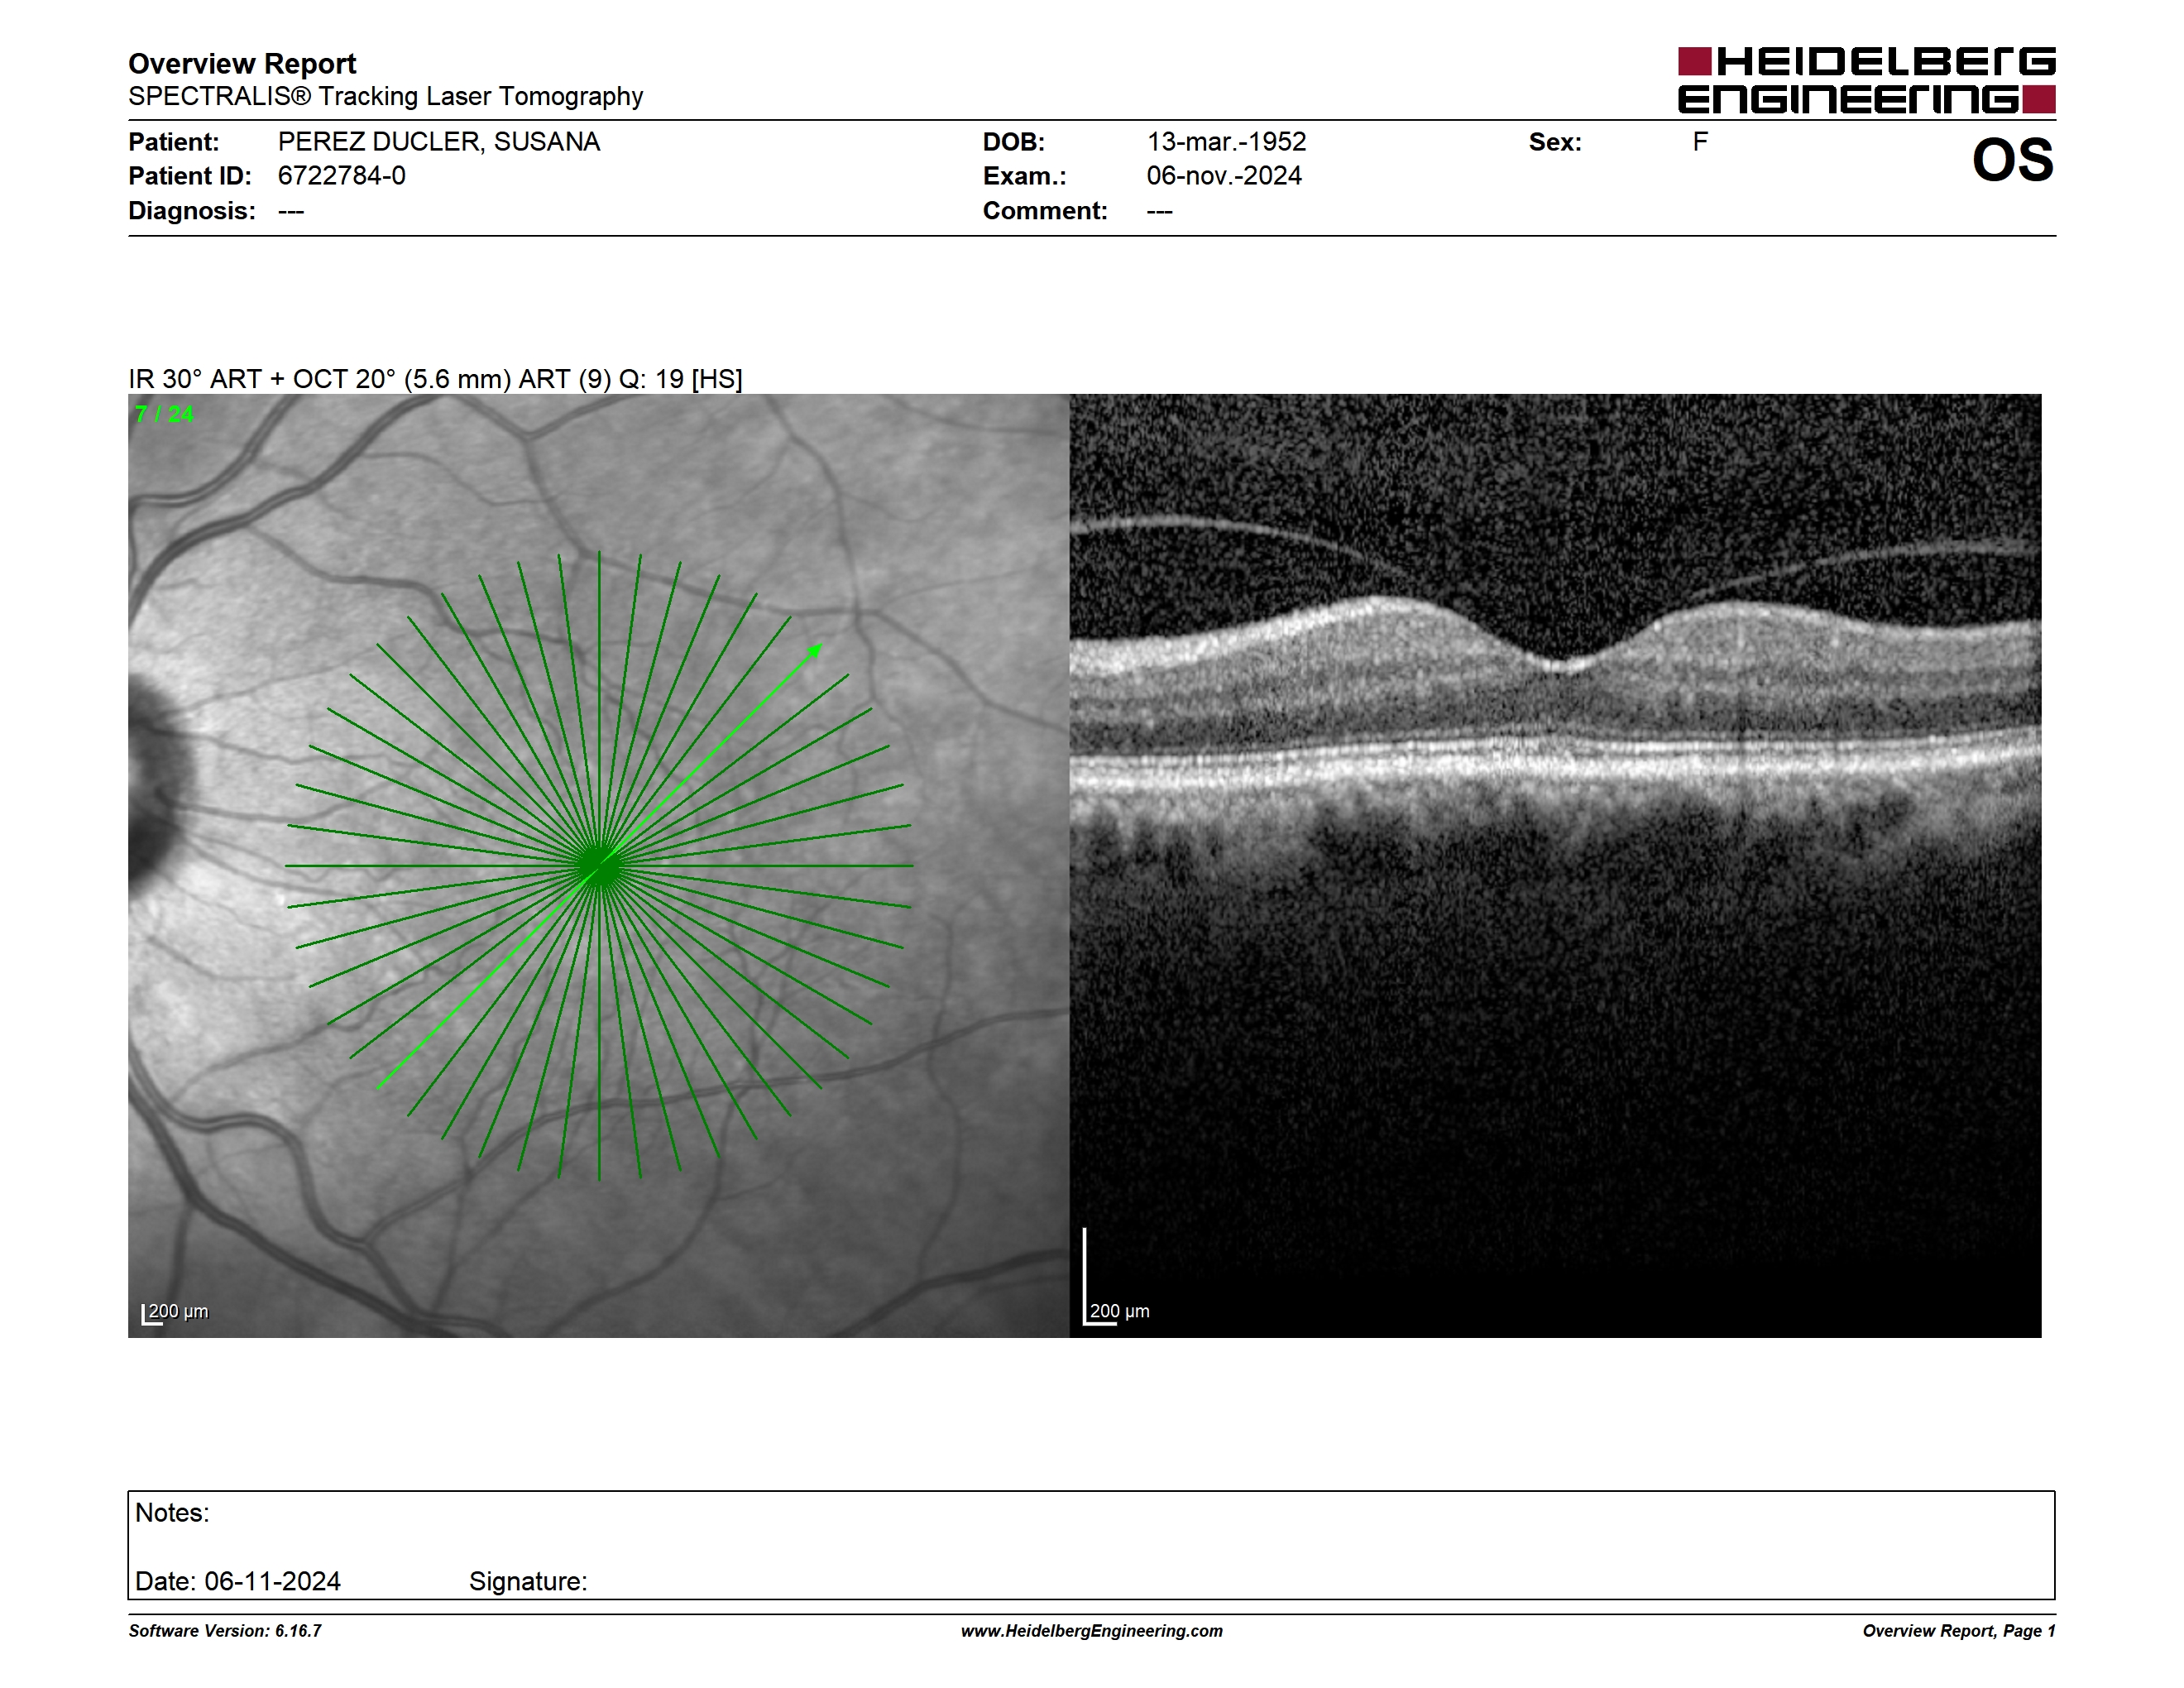Click the 200 µm scale on fundus image
Image resolution: width=2184 pixels, height=1688 pixels.
point(176,1312)
